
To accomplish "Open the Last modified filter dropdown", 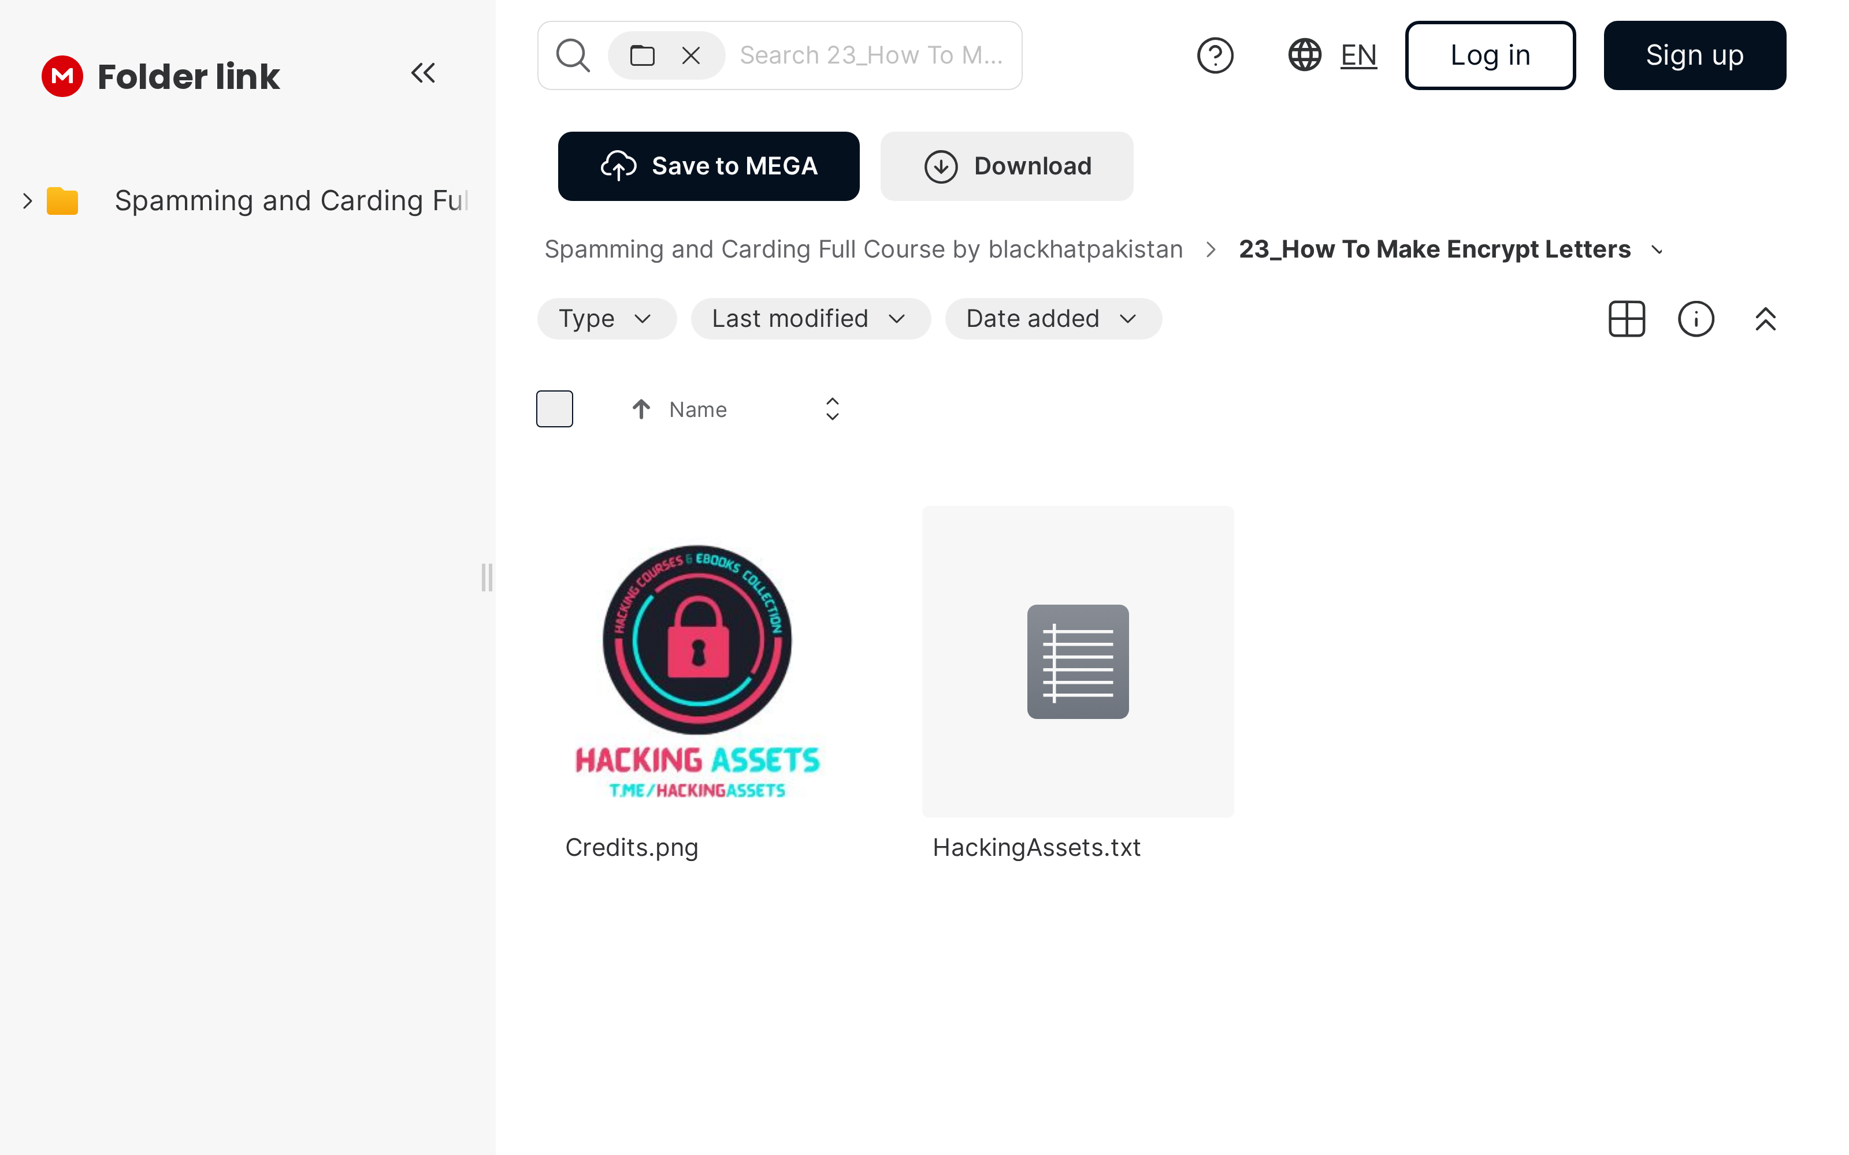I will click(x=811, y=319).
